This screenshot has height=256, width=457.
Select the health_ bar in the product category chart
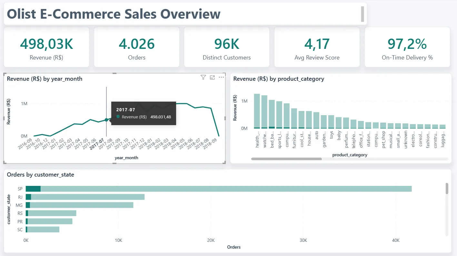[257, 111]
